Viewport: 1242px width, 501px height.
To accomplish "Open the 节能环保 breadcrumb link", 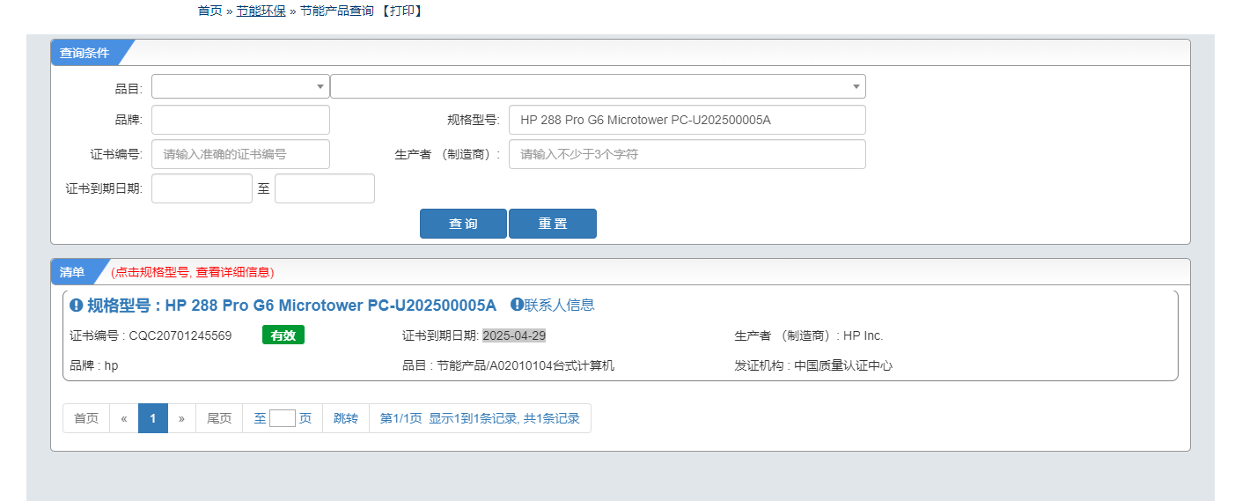I will point(261,11).
